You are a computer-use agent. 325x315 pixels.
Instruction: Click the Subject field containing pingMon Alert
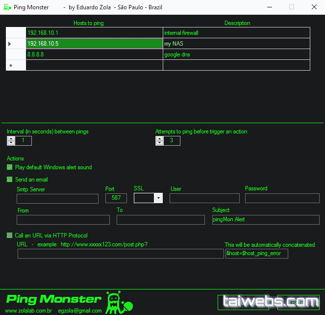265,219
